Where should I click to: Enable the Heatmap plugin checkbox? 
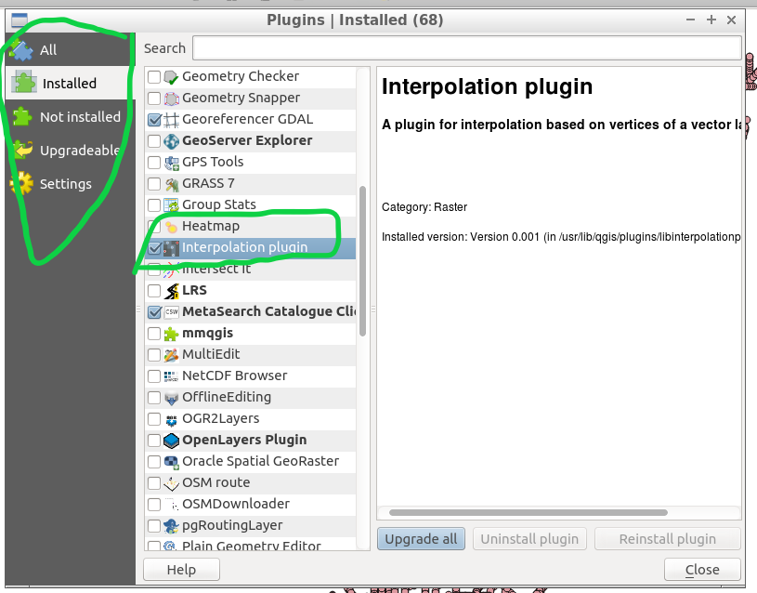[x=154, y=227]
